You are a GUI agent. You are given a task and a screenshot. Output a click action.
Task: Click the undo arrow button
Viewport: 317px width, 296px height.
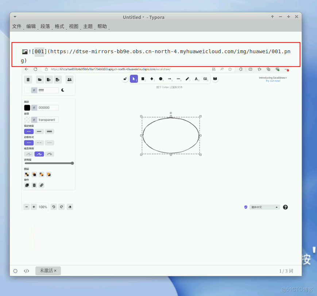click(54, 207)
